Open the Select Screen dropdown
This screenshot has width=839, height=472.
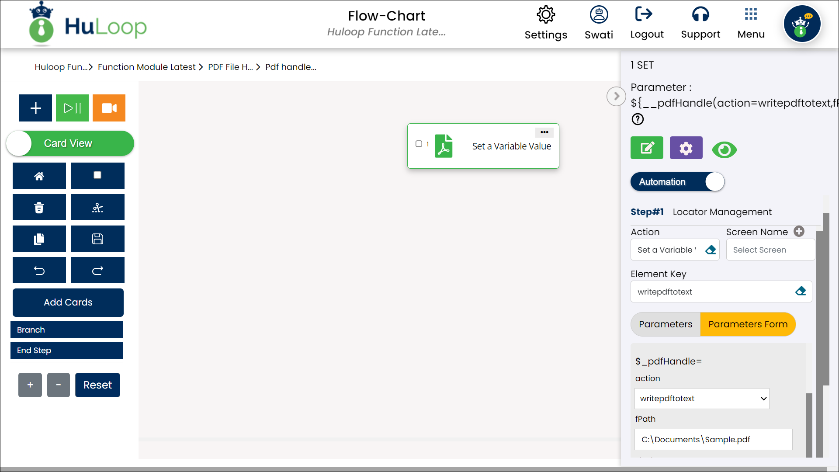[x=770, y=250]
